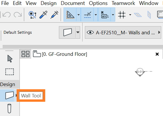
Task: Click the Redo arrow
Action: coord(18,15)
